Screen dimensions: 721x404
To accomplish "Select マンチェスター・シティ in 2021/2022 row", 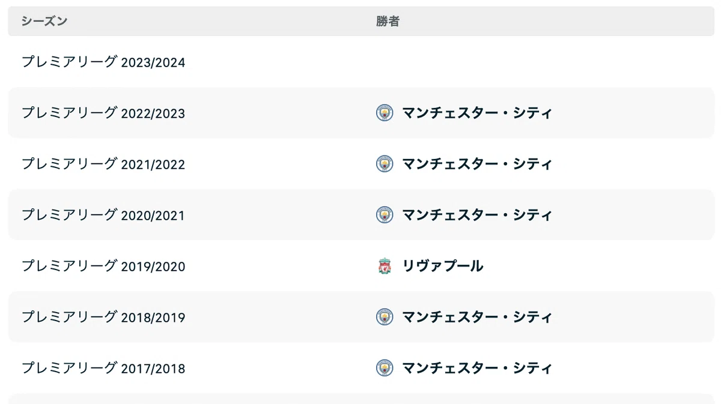I will (x=477, y=164).
